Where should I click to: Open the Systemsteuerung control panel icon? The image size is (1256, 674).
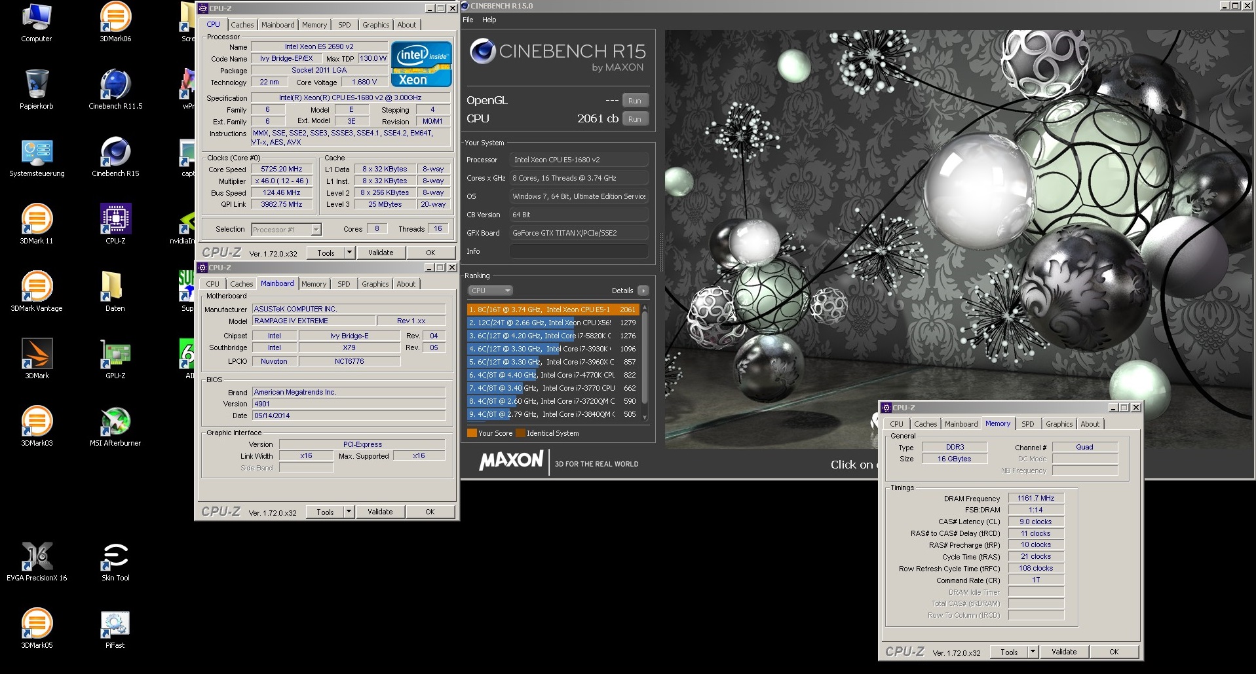(x=37, y=158)
